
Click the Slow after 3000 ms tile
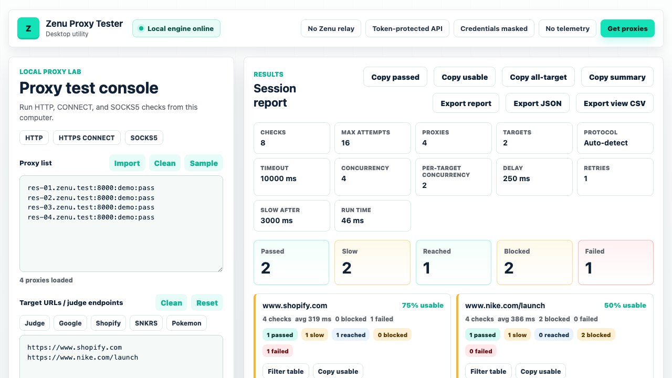(x=292, y=216)
